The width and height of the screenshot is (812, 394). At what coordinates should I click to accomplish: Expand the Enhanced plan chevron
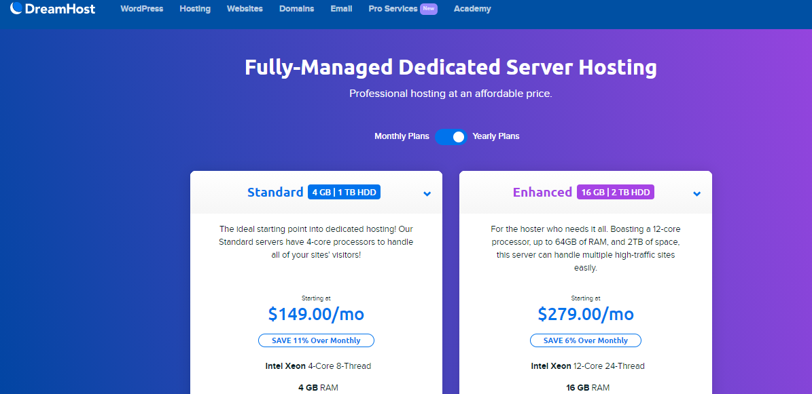point(697,194)
